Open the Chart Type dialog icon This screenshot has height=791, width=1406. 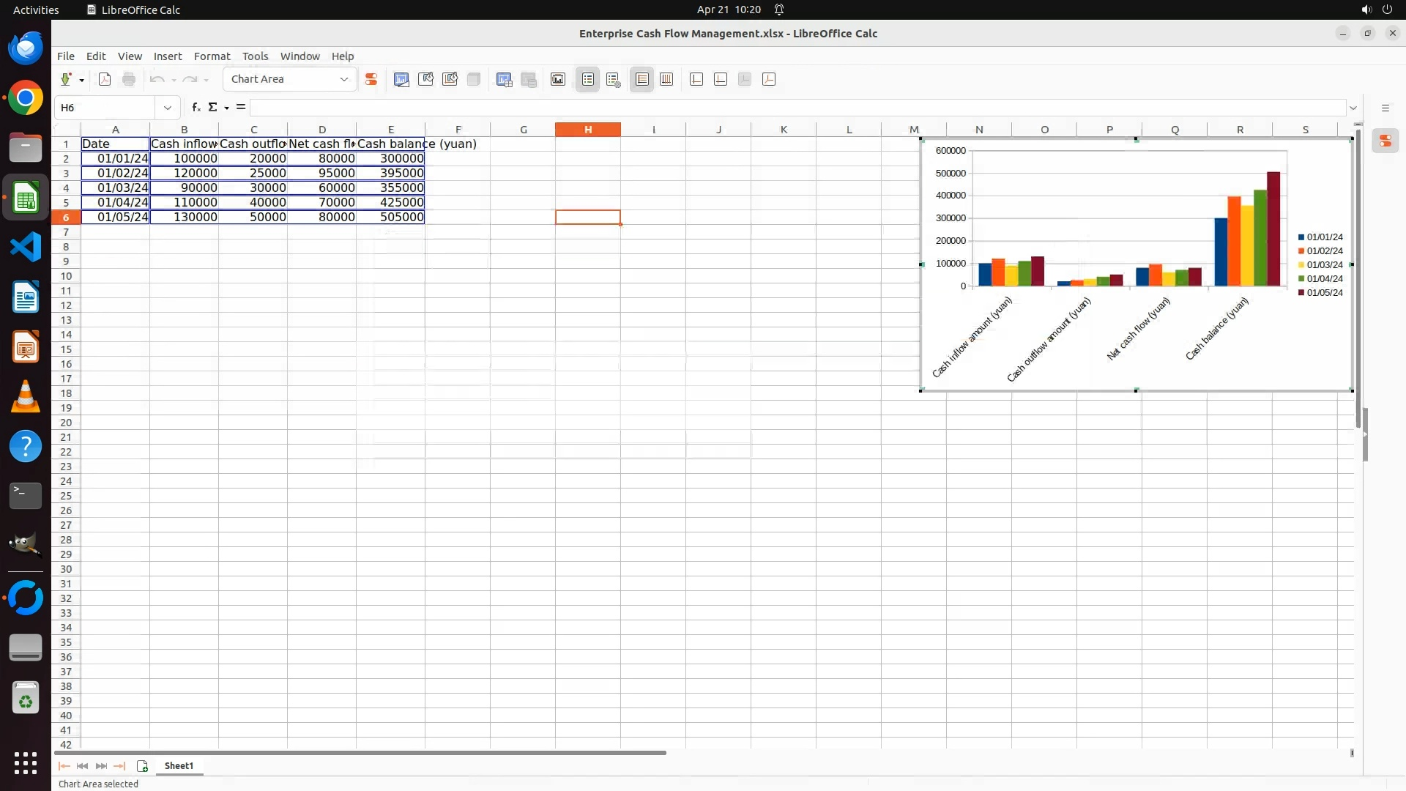tap(401, 79)
